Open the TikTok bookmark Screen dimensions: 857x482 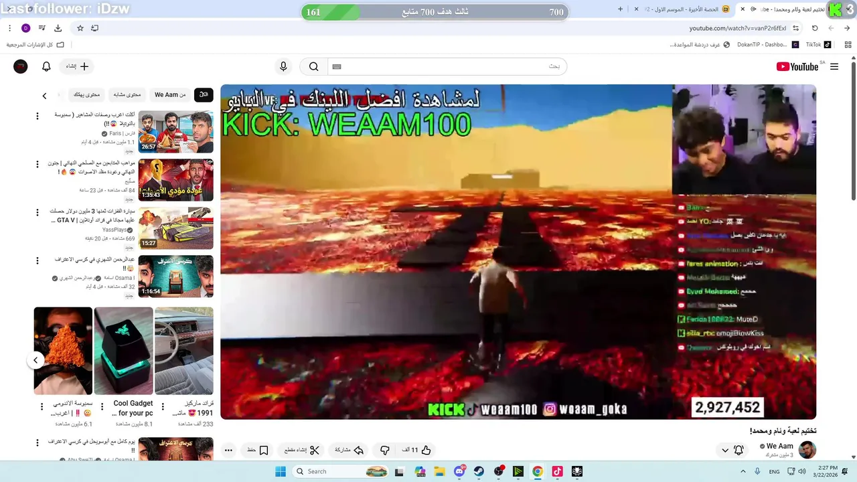818,45
